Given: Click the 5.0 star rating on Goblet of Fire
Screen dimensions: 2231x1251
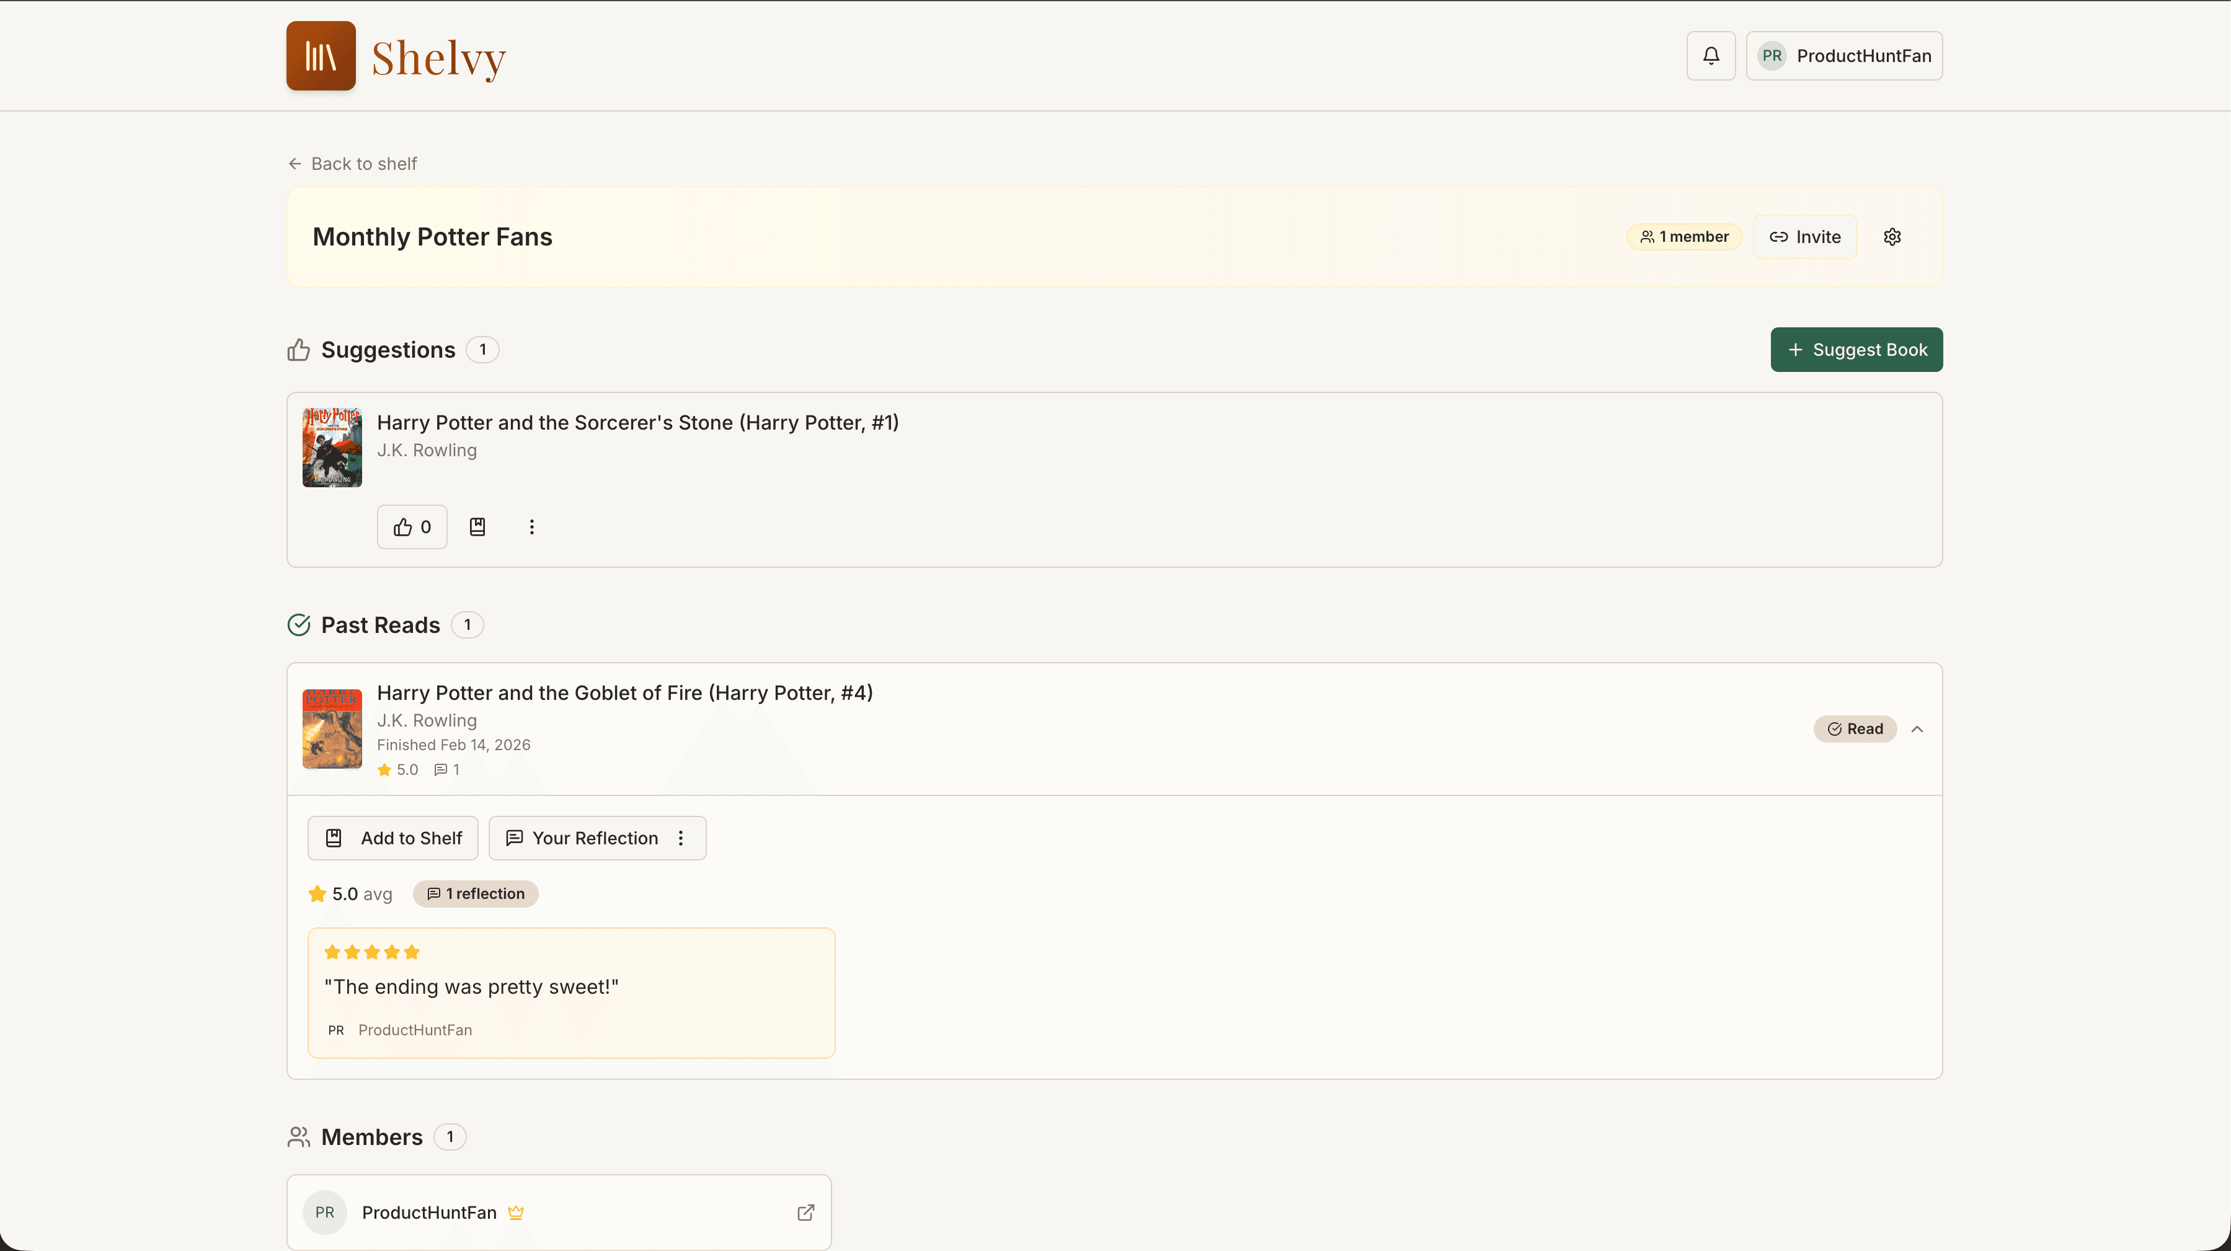Looking at the screenshot, I should coord(397,769).
